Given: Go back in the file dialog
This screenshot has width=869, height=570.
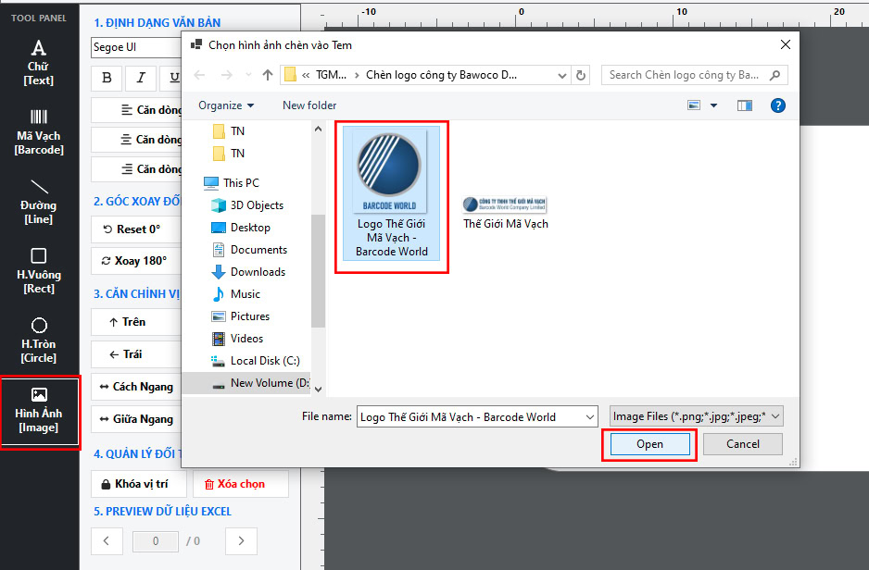Looking at the screenshot, I should tap(199, 75).
